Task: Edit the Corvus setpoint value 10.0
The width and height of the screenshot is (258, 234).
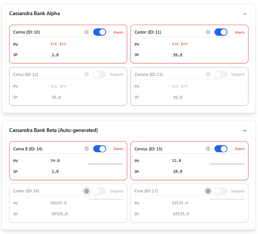Action: [178, 171]
